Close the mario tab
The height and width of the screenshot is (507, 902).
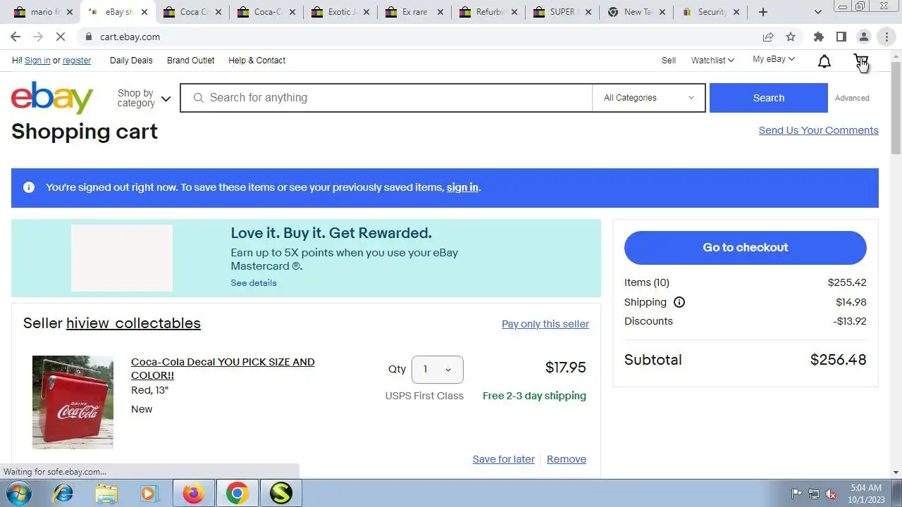pos(70,12)
